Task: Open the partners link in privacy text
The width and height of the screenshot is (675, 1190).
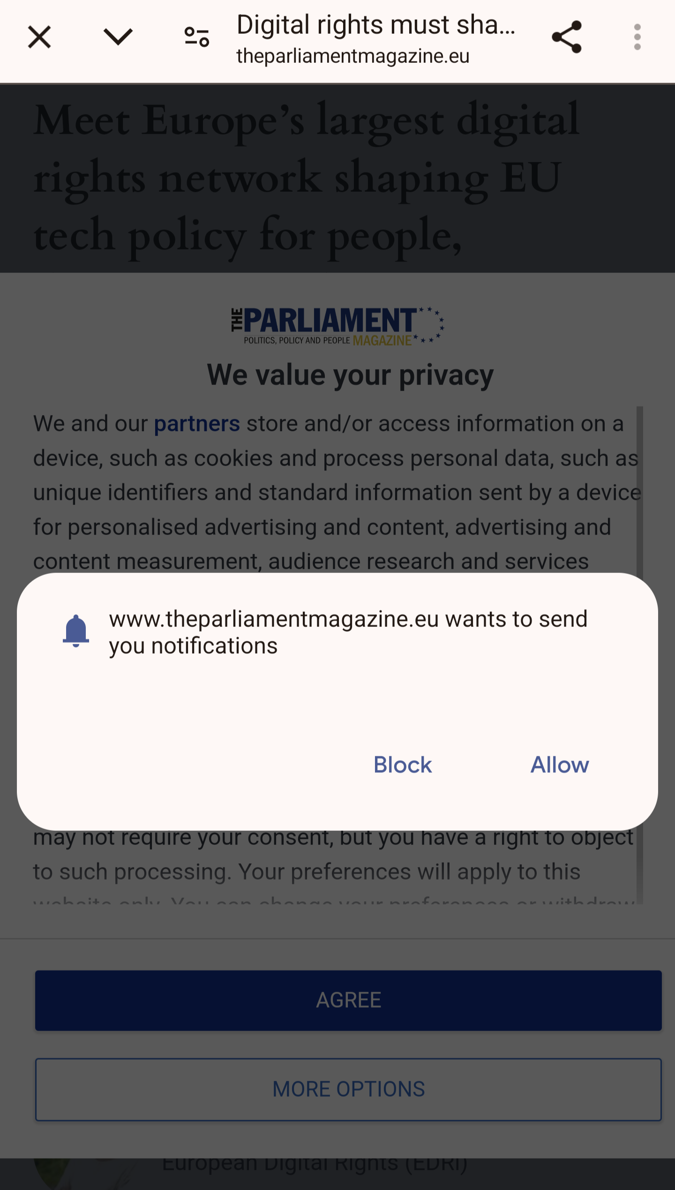Action: pyautogui.click(x=197, y=423)
